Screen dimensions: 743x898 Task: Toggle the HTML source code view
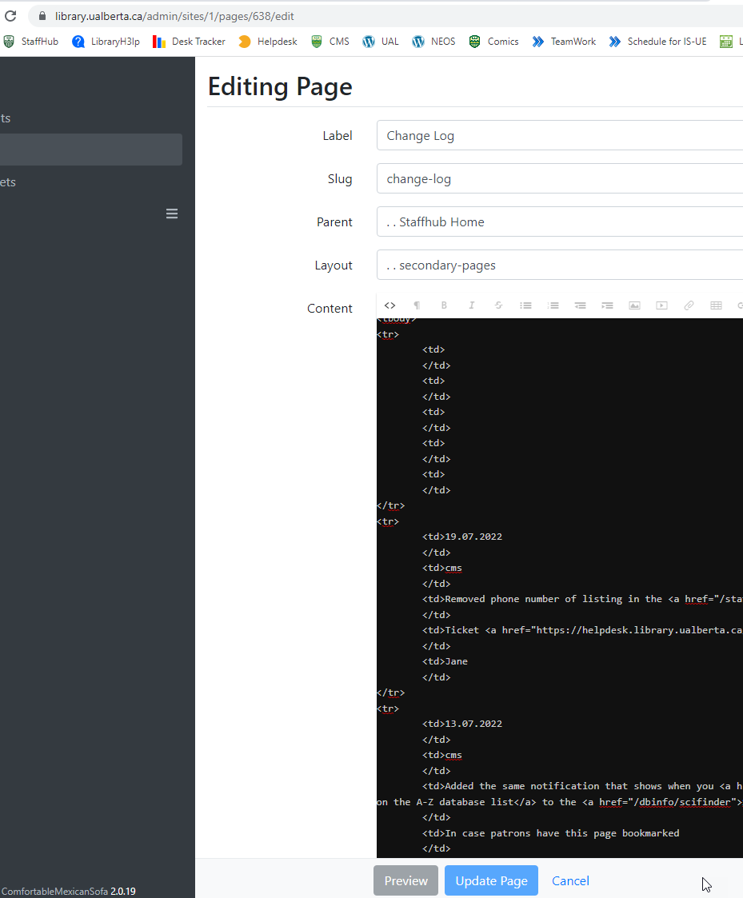(389, 305)
